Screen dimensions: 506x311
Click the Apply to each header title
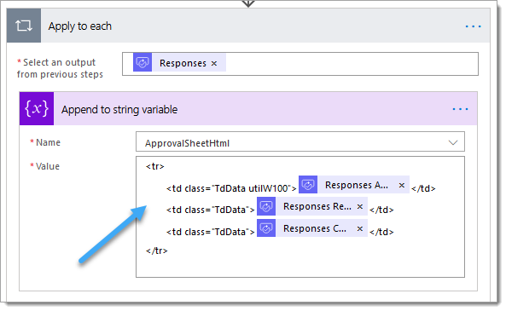79,26
